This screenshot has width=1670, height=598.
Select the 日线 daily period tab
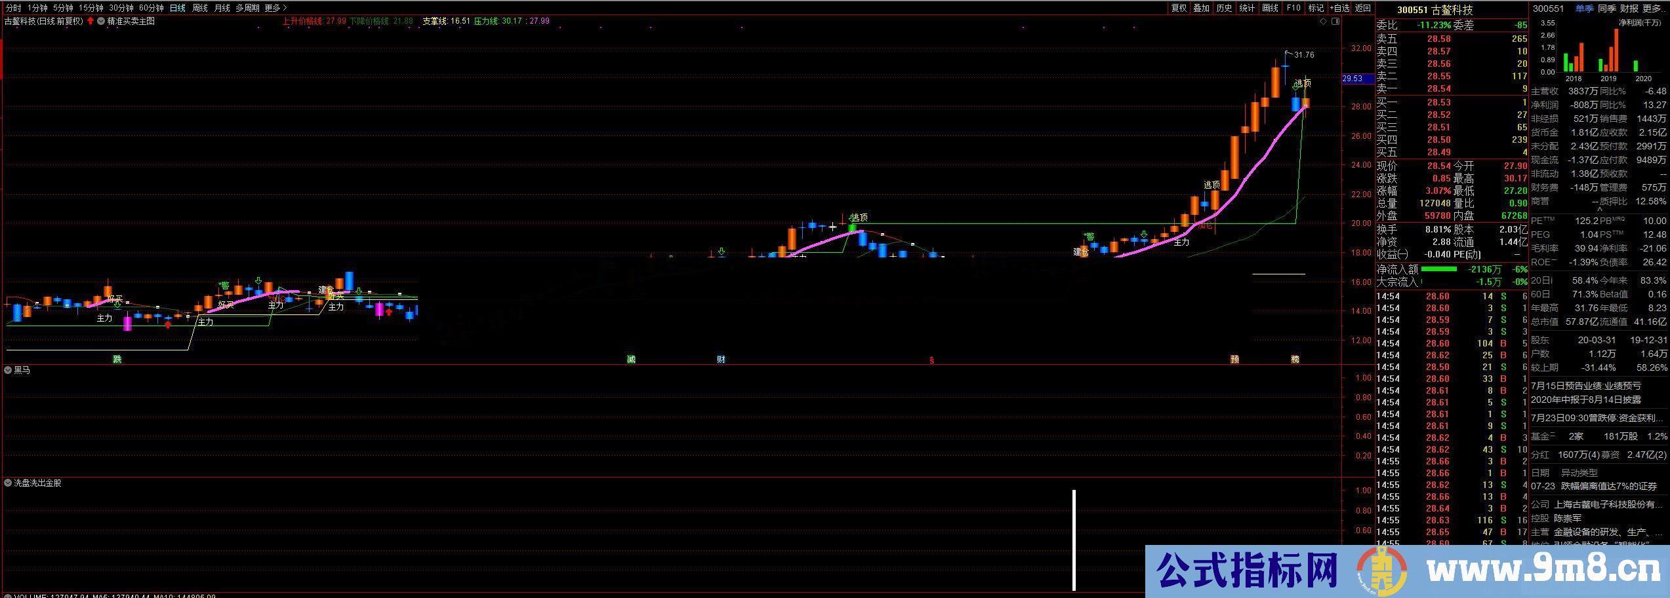coord(177,8)
